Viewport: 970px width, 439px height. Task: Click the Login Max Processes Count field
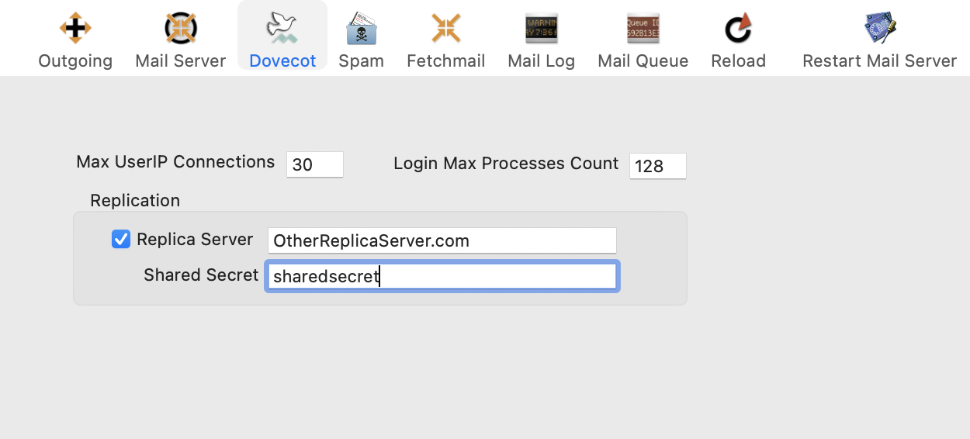coord(657,166)
